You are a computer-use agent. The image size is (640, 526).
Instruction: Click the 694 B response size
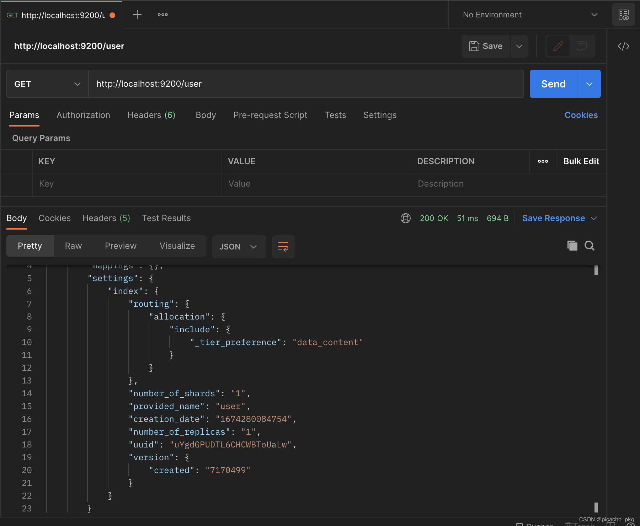[x=497, y=218]
